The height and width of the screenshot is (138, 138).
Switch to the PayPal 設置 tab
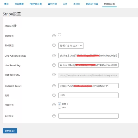pyautogui.click(x=36, y=4)
